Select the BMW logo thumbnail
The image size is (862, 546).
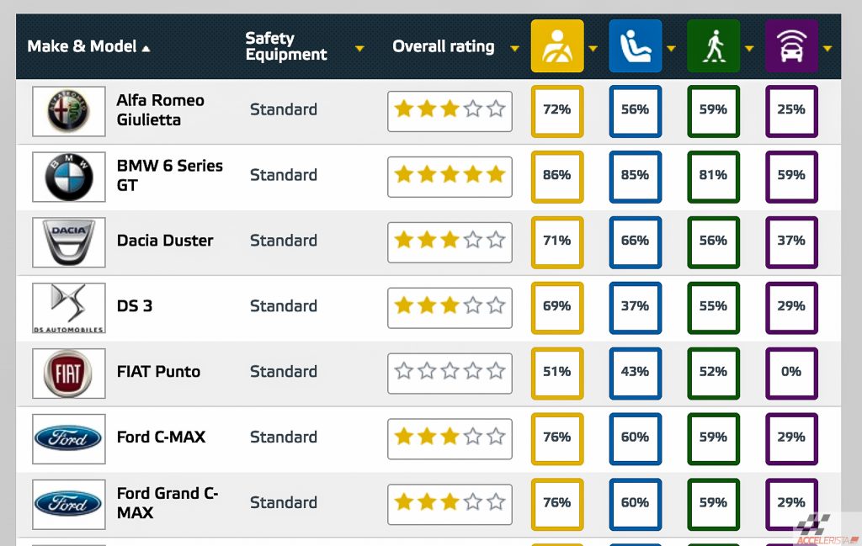(x=68, y=177)
